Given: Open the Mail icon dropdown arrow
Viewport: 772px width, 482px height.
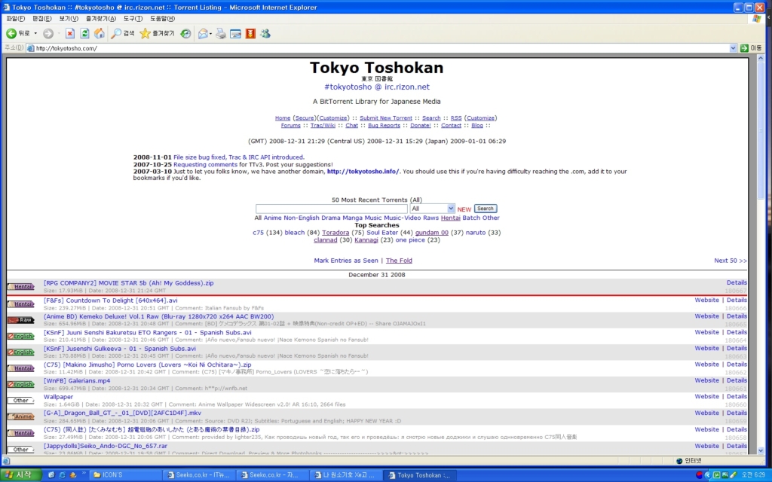Looking at the screenshot, I should 211,33.
